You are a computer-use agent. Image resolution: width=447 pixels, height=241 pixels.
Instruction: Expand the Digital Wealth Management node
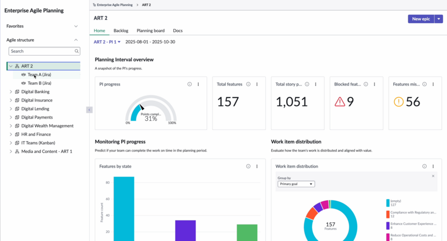[x=10, y=126]
